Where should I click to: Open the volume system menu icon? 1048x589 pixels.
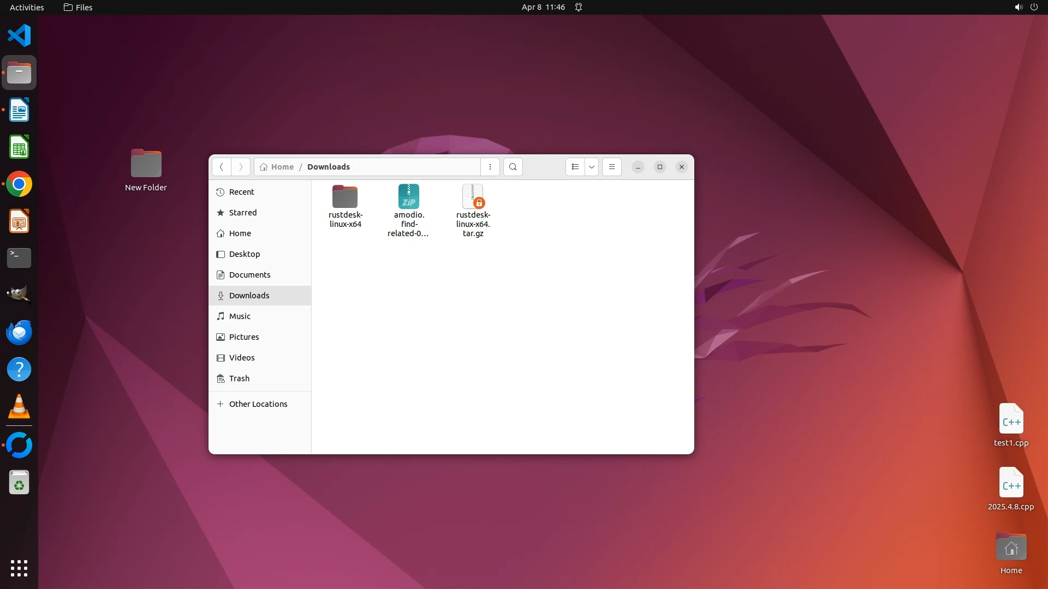click(1018, 7)
